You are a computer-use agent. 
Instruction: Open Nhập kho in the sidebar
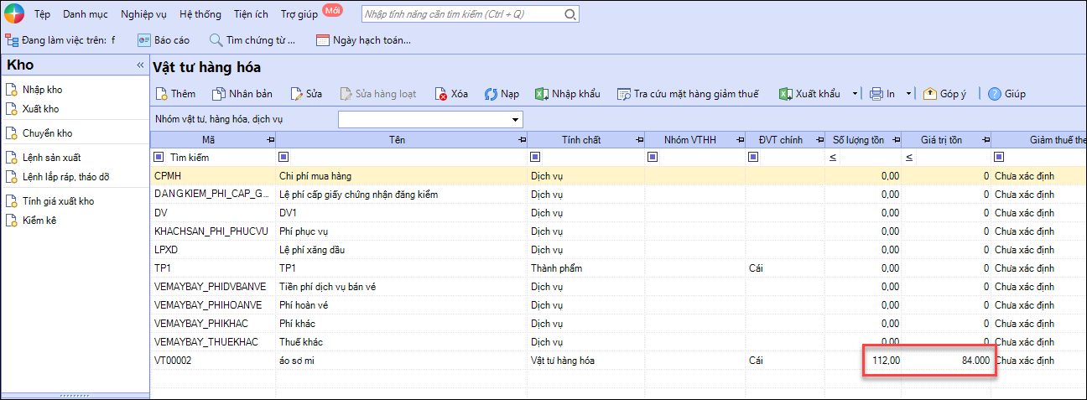42,90
